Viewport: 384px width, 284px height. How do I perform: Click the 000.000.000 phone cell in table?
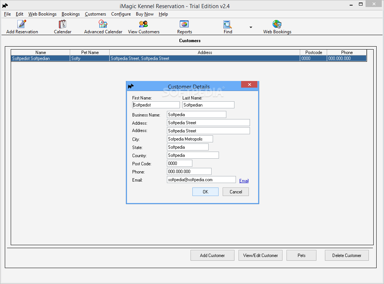[x=347, y=58]
